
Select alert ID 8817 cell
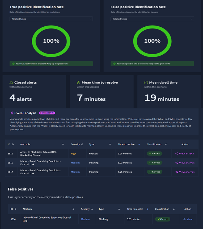(10, 172)
